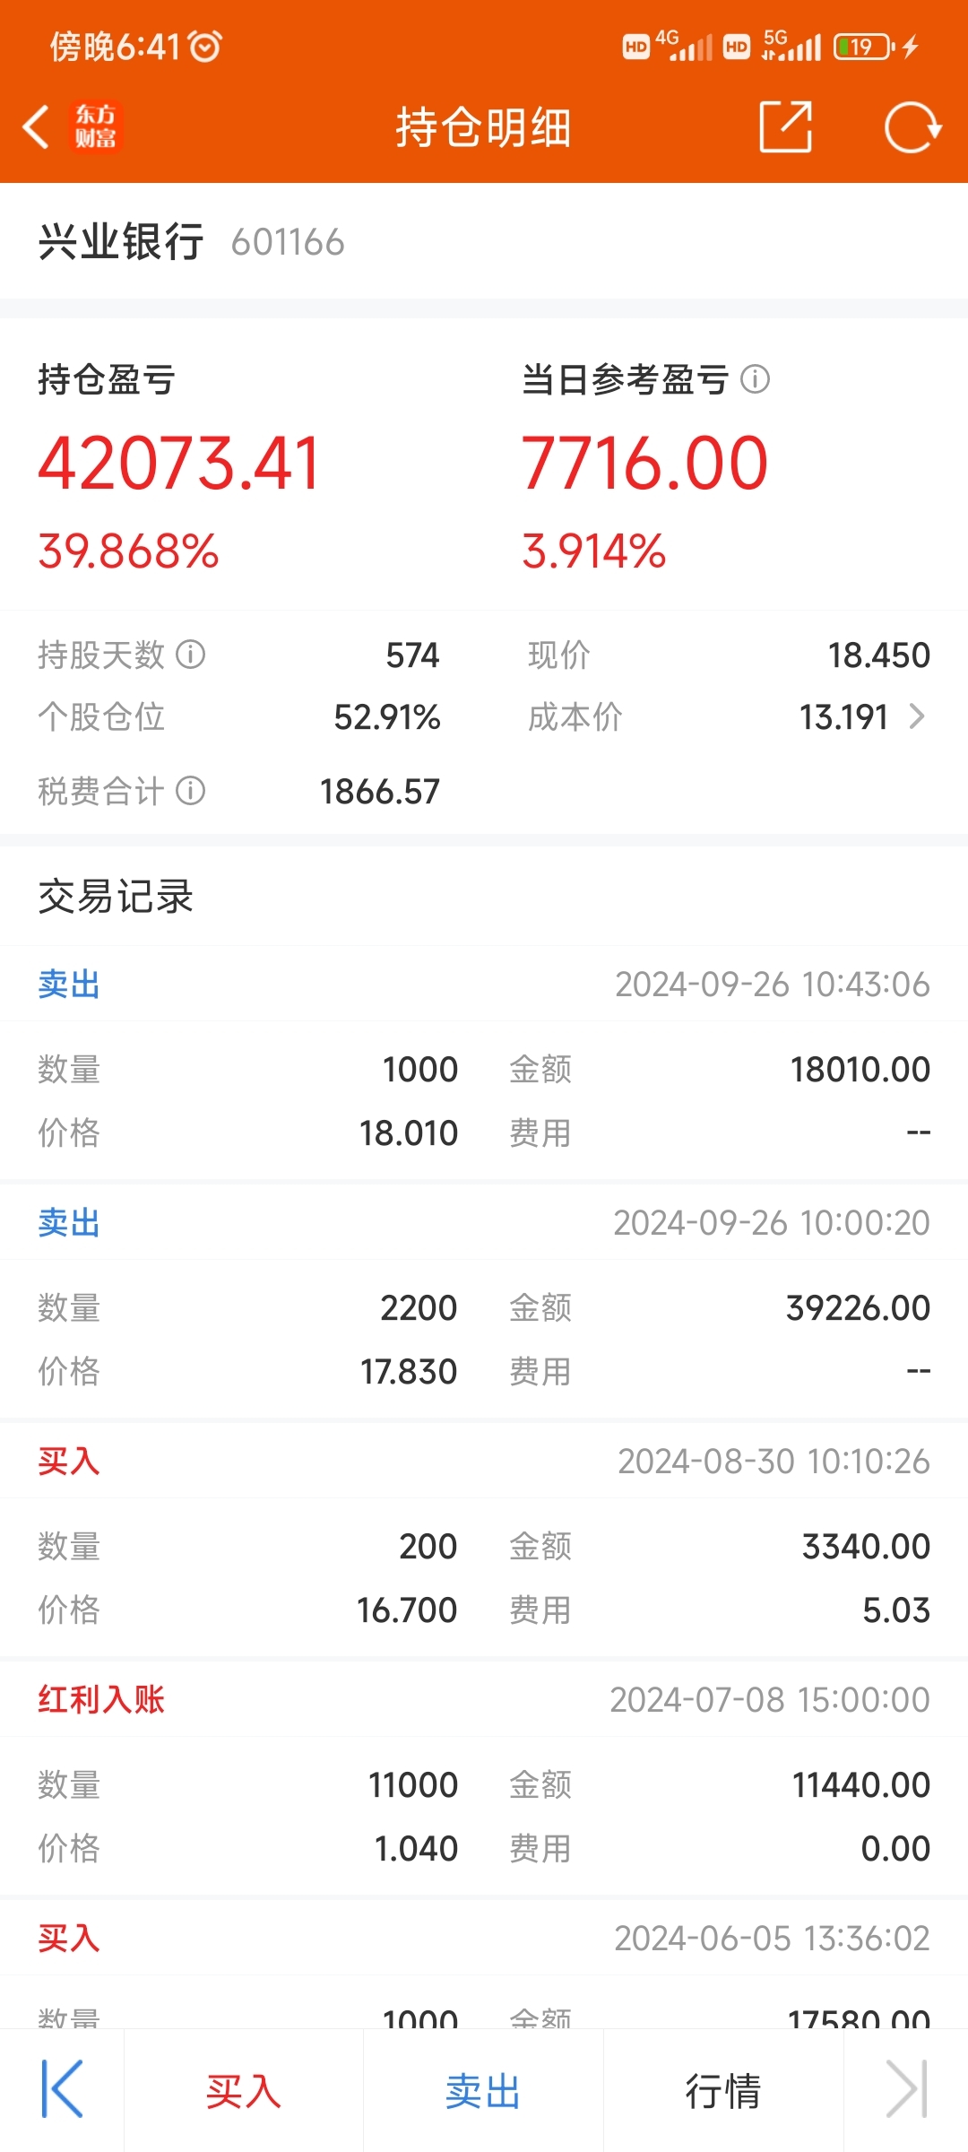Tap info icon next to 当日参考盈亏
The width and height of the screenshot is (968, 2152).
pyautogui.click(x=755, y=379)
